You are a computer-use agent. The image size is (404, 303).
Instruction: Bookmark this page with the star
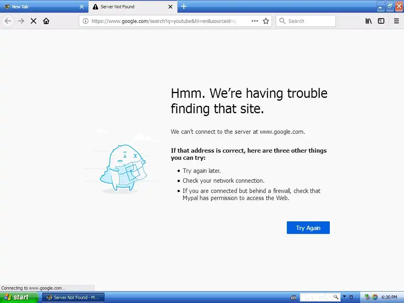coord(266,21)
